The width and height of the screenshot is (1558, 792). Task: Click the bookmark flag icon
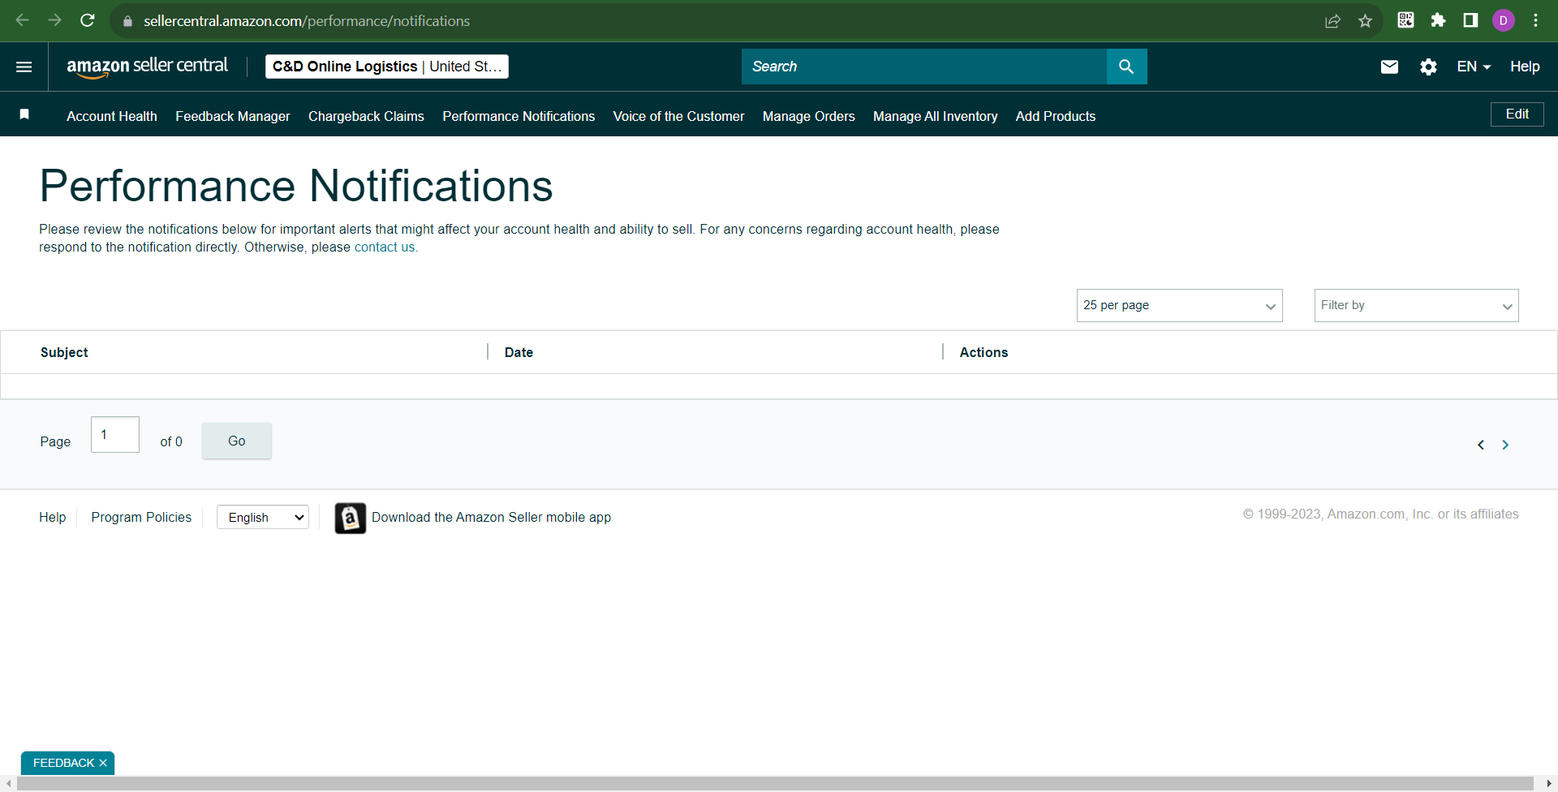24,114
